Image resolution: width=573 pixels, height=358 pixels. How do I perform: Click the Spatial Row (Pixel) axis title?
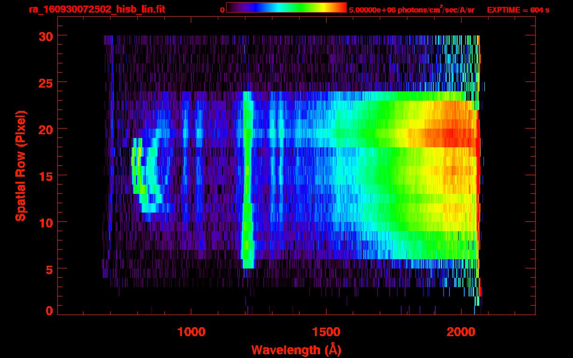(21, 166)
